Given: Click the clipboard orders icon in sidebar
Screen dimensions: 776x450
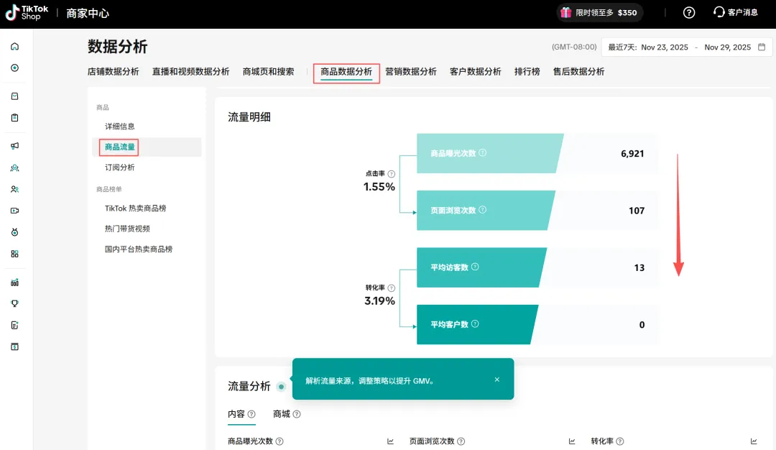Looking at the screenshot, I should pos(15,118).
